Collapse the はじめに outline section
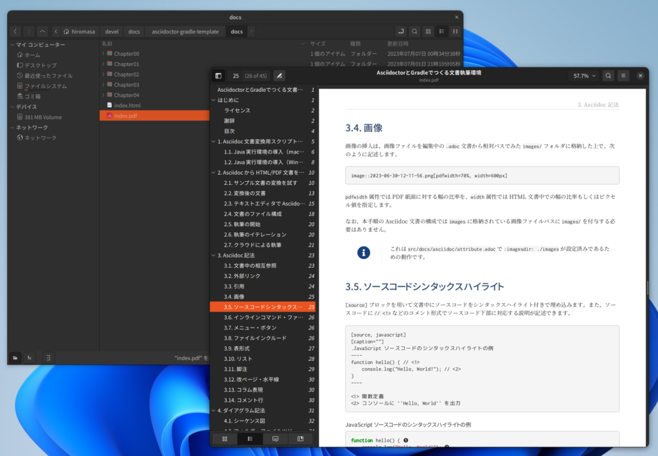This screenshot has height=456, width=658. coord(213,100)
